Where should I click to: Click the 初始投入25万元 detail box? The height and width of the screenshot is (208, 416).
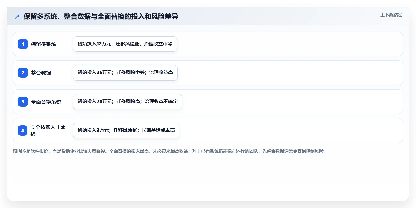(125, 73)
